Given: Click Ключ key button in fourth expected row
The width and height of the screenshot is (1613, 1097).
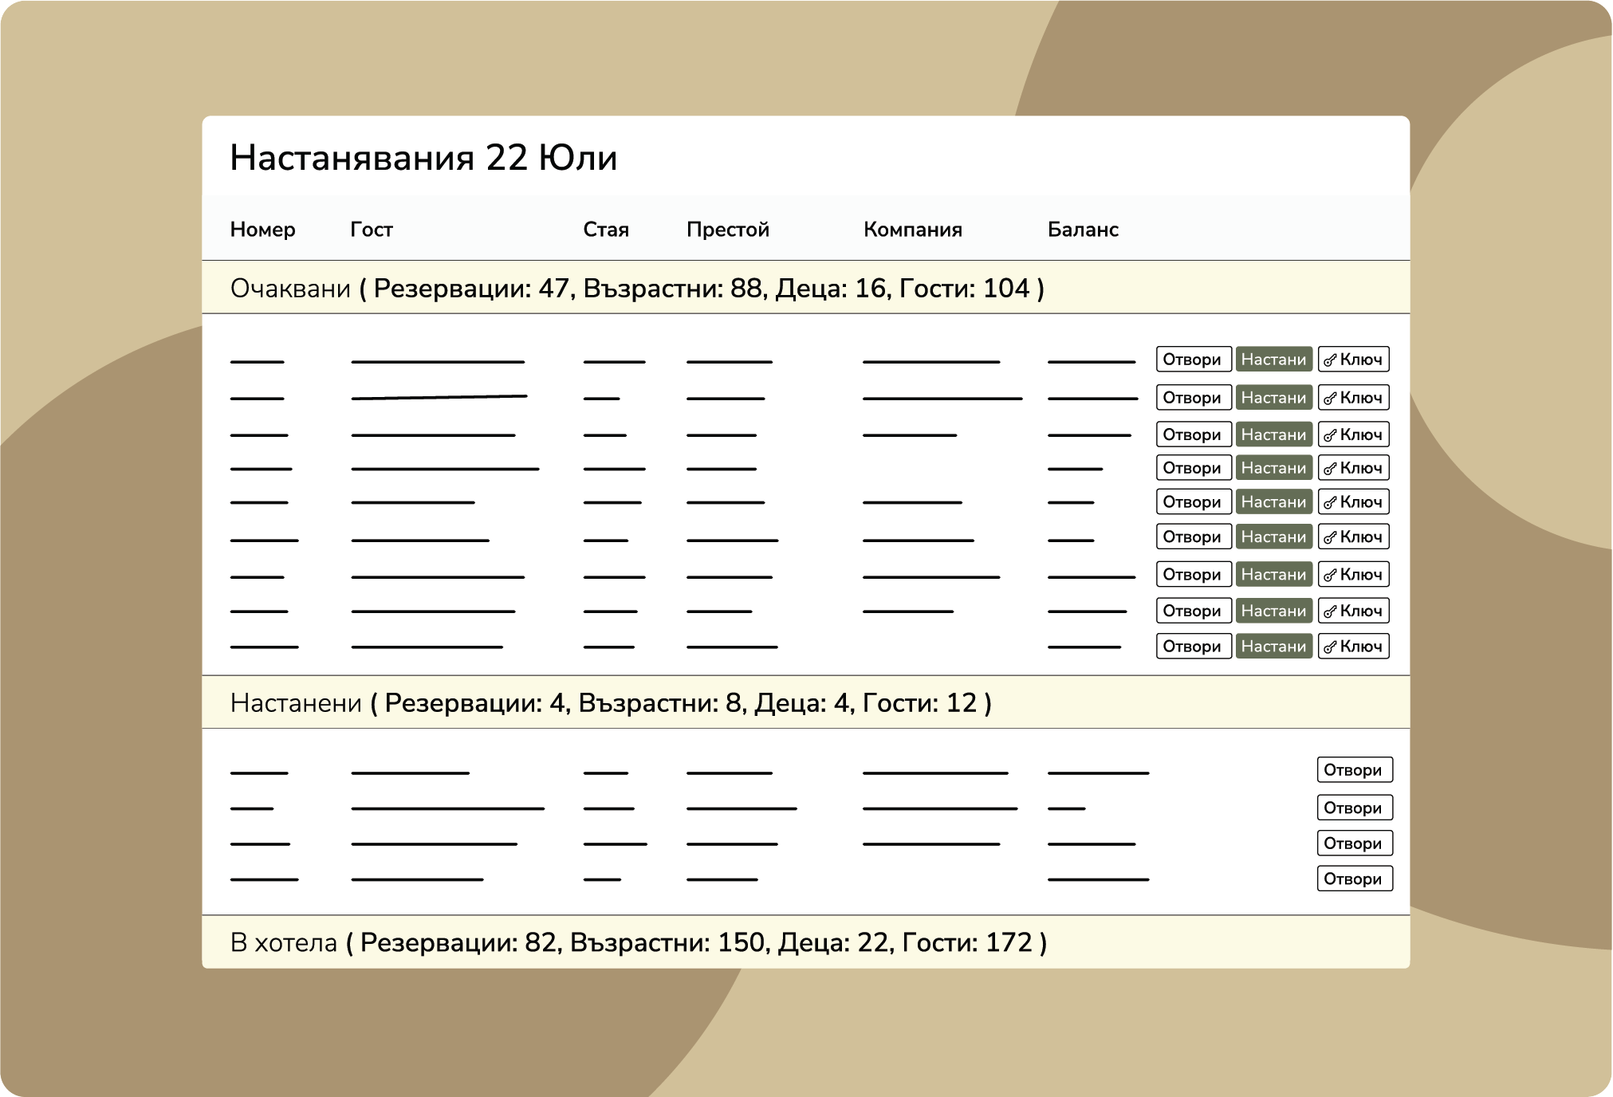Looking at the screenshot, I should (x=1353, y=468).
